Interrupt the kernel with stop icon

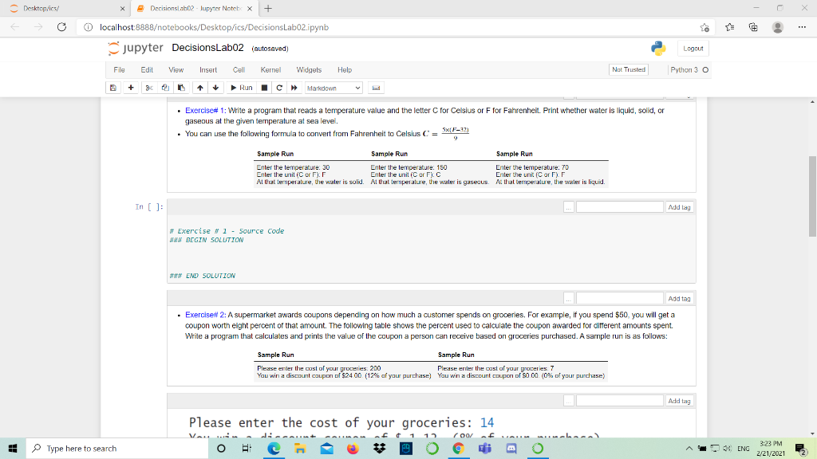[x=263, y=88]
